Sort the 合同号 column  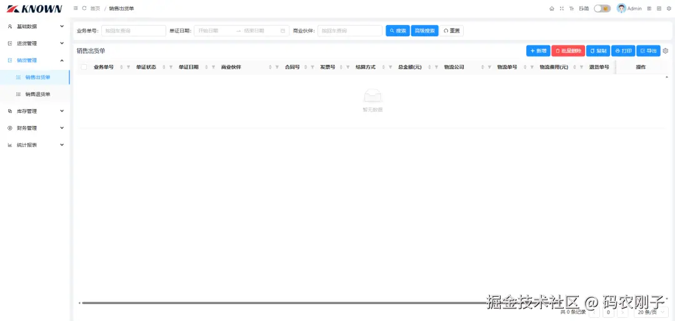306,67
